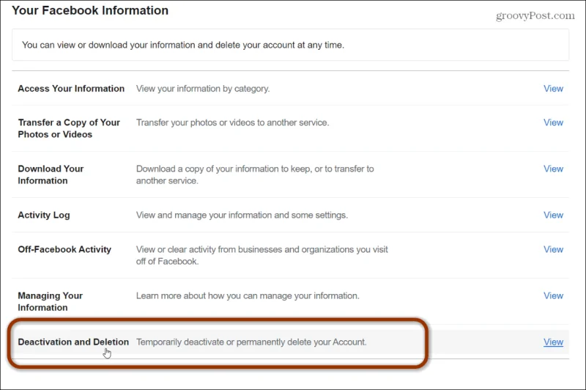Click Managing Your Information title
Image resolution: width=586 pixels, height=390 pixels.
(x=50, y=301)
